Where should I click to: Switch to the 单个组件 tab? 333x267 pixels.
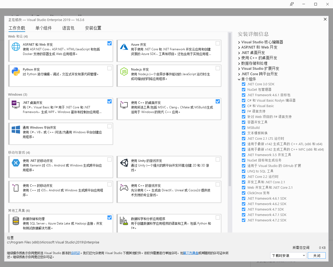click(44, 28)
